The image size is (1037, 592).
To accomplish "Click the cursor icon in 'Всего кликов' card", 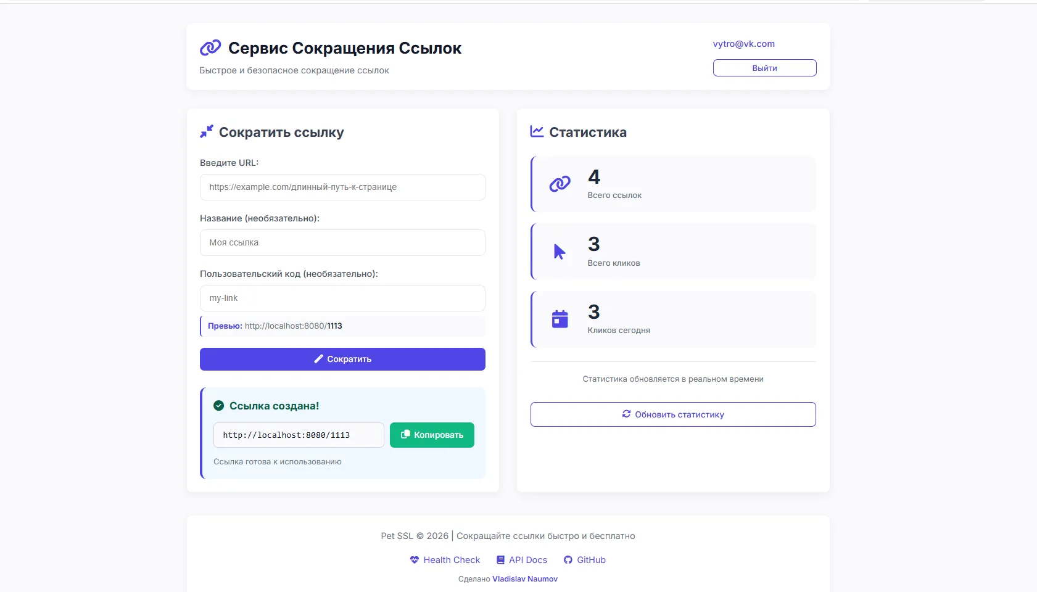I will coord(560,252).
